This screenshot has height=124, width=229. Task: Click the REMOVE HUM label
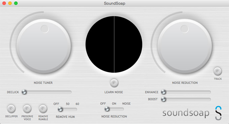[65, 117]
